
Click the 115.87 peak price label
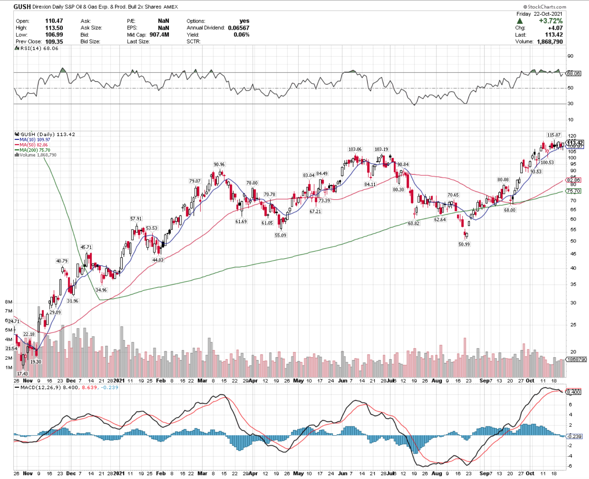[x=554, y=135]
